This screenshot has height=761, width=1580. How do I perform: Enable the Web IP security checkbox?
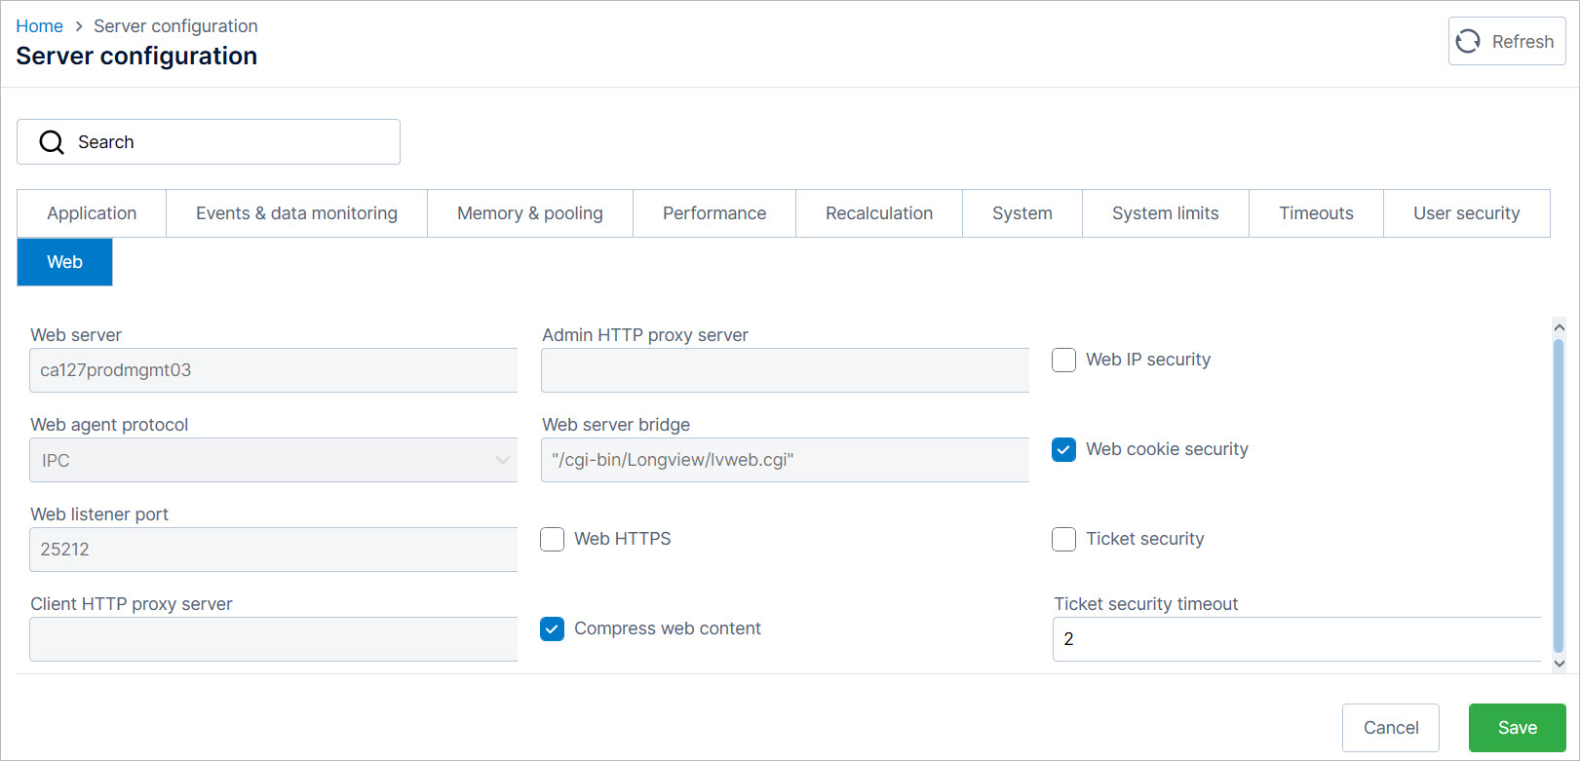[1064, 360]
